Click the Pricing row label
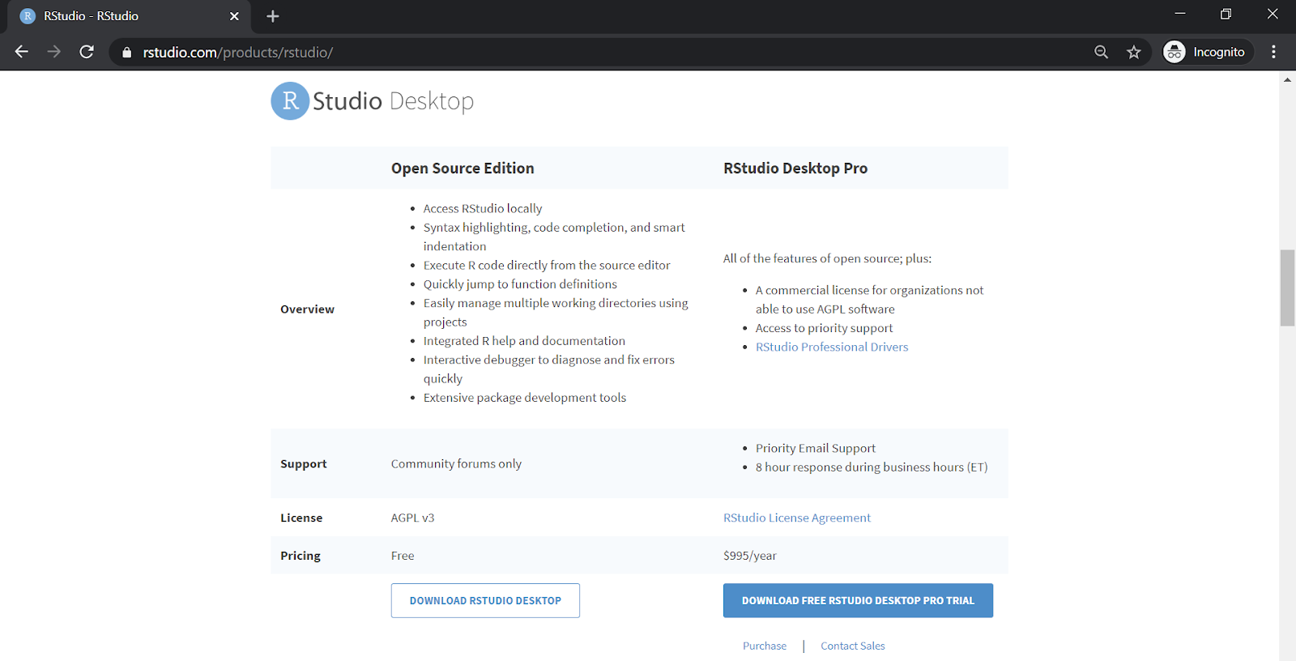This screenshot has width=1296, height=661. tap(301, 556)
